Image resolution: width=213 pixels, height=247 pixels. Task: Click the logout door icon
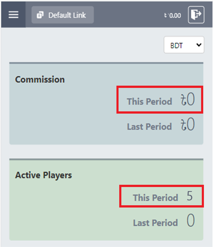pyautogui.click(x=196, y=15)
